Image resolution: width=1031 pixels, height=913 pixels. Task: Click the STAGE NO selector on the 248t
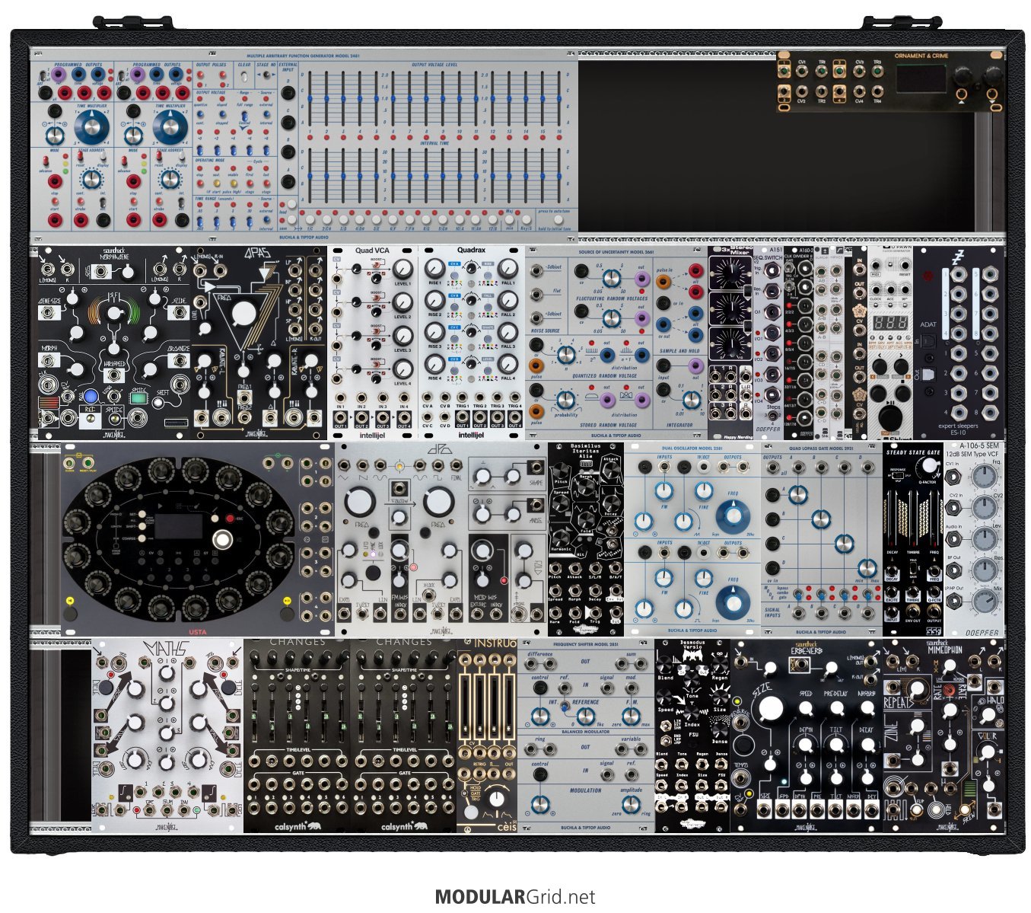267,77
